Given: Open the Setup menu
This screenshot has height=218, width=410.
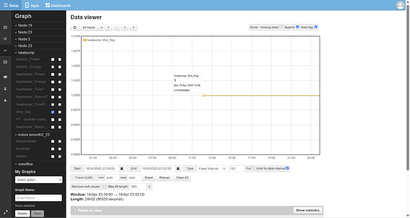Looking at the screenshot, I should (x=11, y=5).
